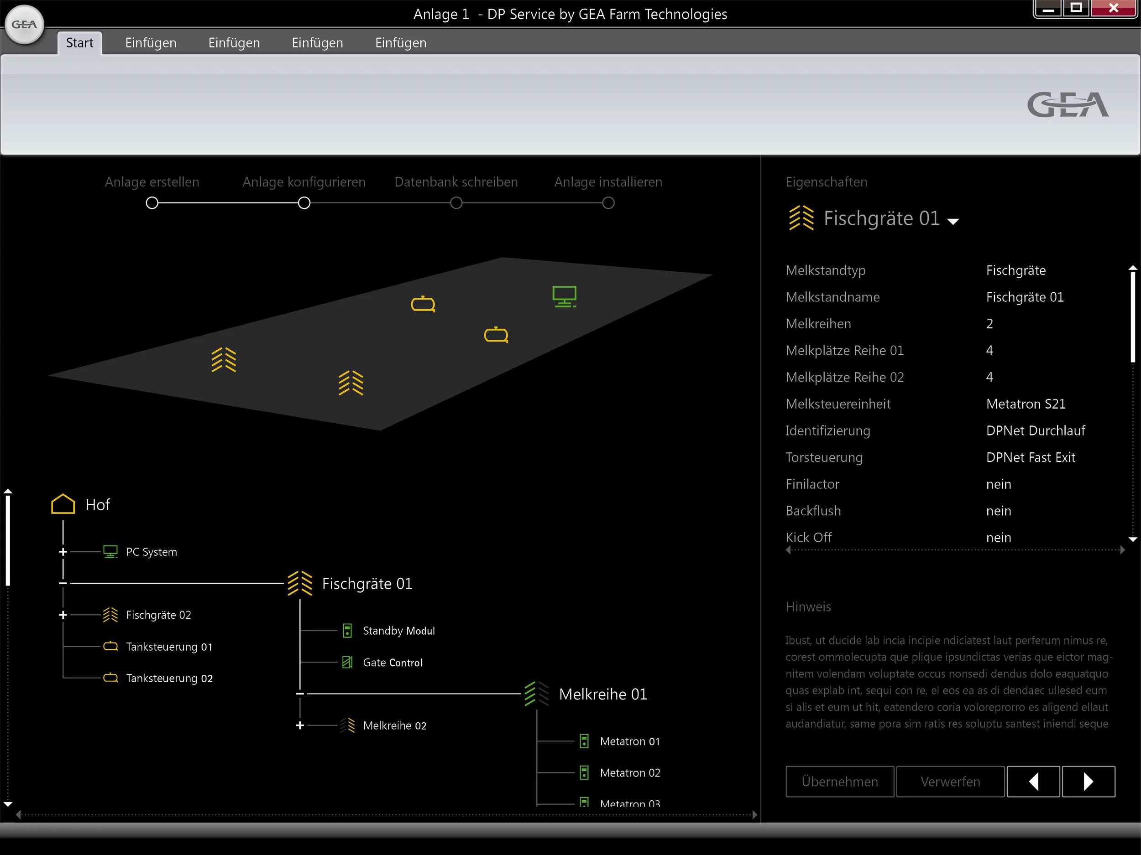Click the Metatron 01 device icon
This screenshot has width=1141, height=855.
[x=584, y=741]
